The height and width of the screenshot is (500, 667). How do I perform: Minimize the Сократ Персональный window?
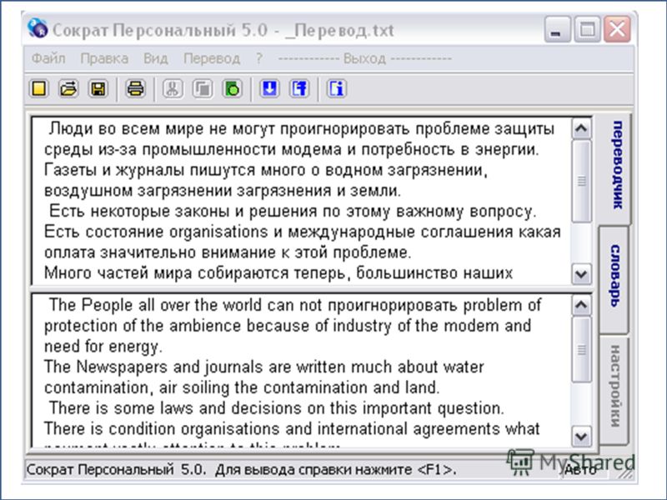558,29
